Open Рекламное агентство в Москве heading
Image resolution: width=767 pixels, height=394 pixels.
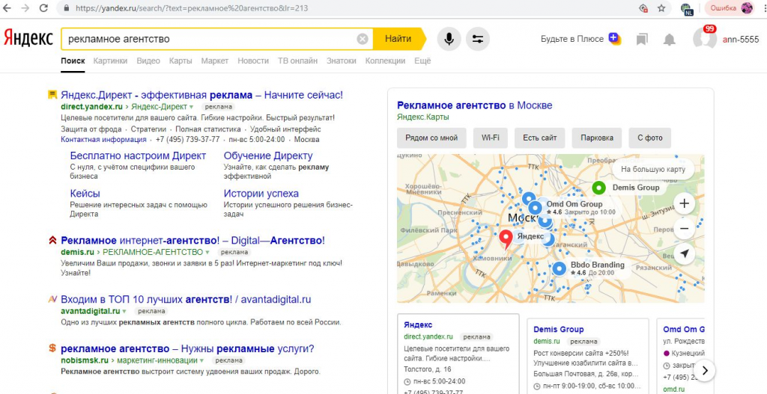[x=474, y=105]
